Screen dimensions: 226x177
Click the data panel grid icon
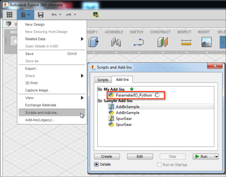pyautogui.click(x=10, y=15)
